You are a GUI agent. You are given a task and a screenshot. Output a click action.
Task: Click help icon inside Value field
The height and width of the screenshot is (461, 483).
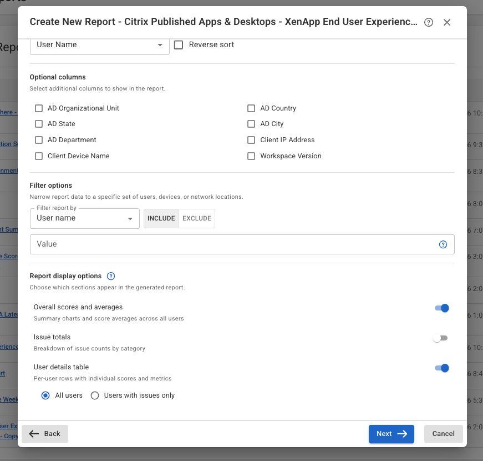(443, 244)
